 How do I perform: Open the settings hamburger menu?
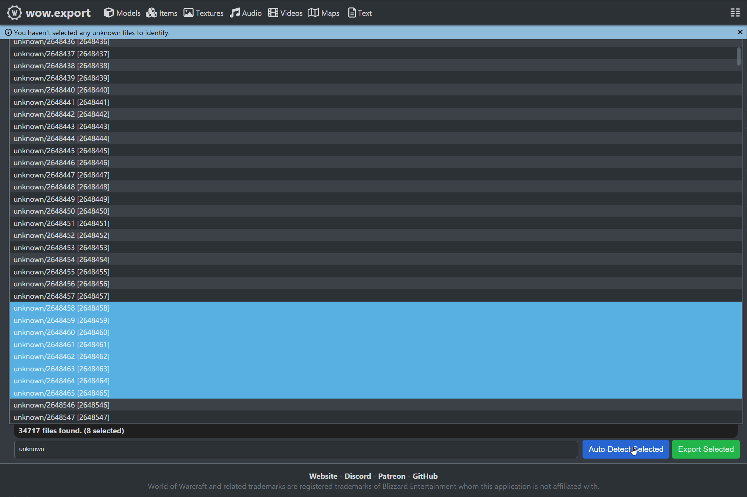tap(735, 12)
